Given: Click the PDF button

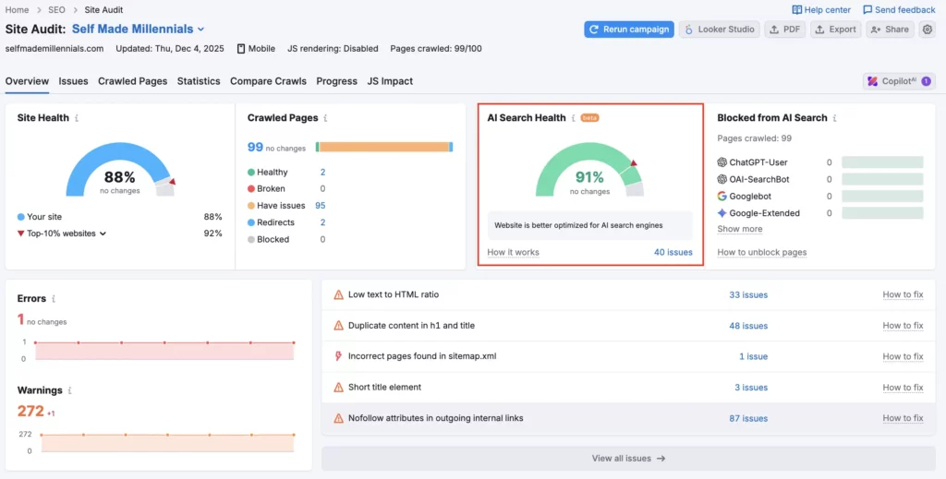Looking at the screenshot, I should (x=785, y=30).
